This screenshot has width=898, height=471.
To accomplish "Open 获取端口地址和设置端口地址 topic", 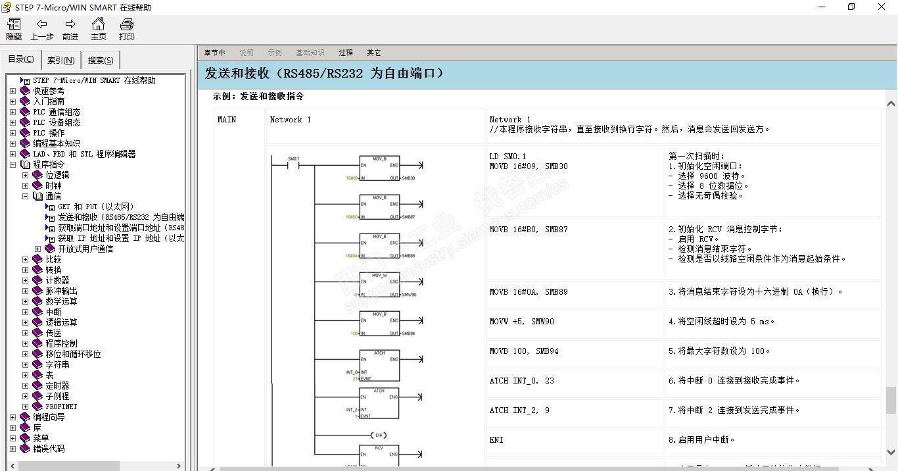I will pyautogui.click(x=121, y=228).
